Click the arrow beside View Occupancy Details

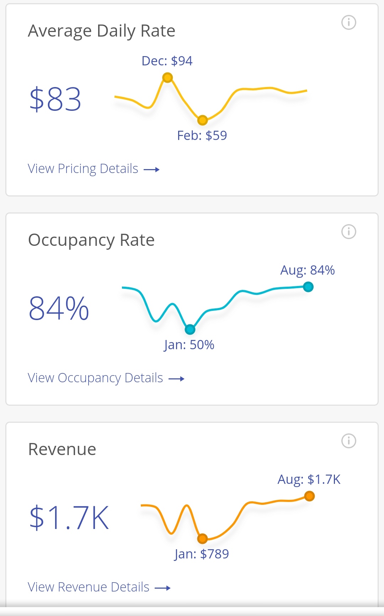click(176, 379)
